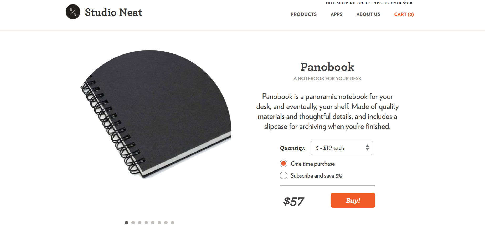
Task: Switch to fifth carousel image dot
Action: pos(153,223)
